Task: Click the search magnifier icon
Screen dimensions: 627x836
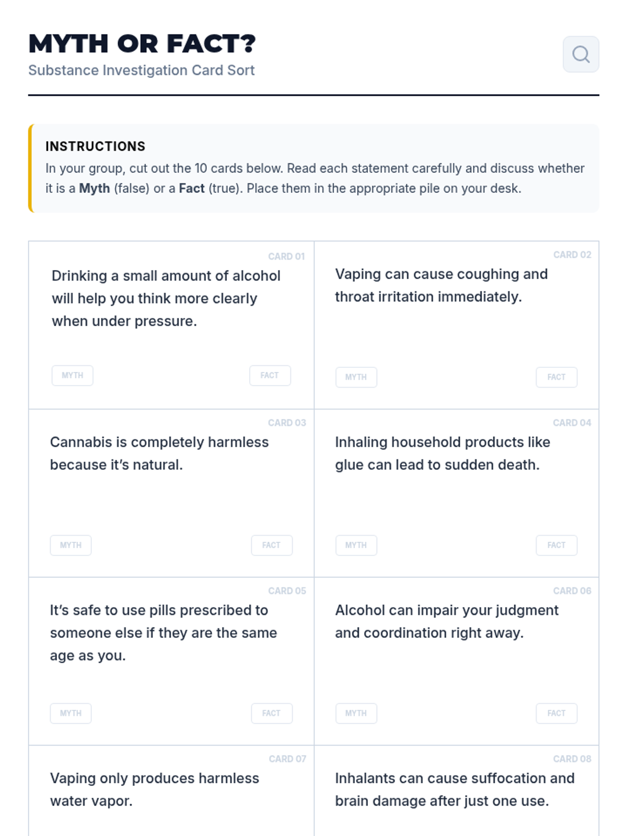Action: pos(580,54)
